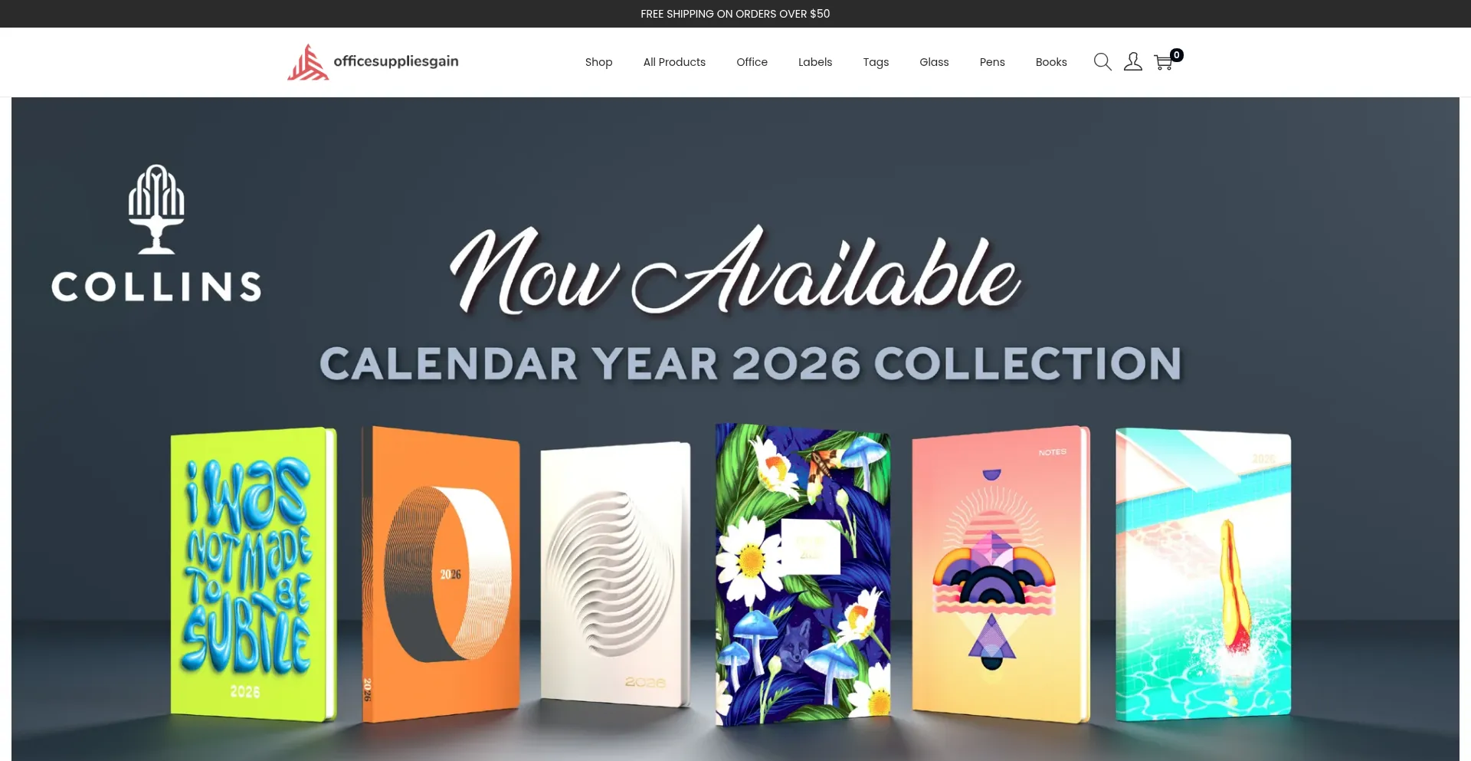Click the Calendar Year 2026 Collection banner heading
1471x761 pixels.
(x=751, y=363)
